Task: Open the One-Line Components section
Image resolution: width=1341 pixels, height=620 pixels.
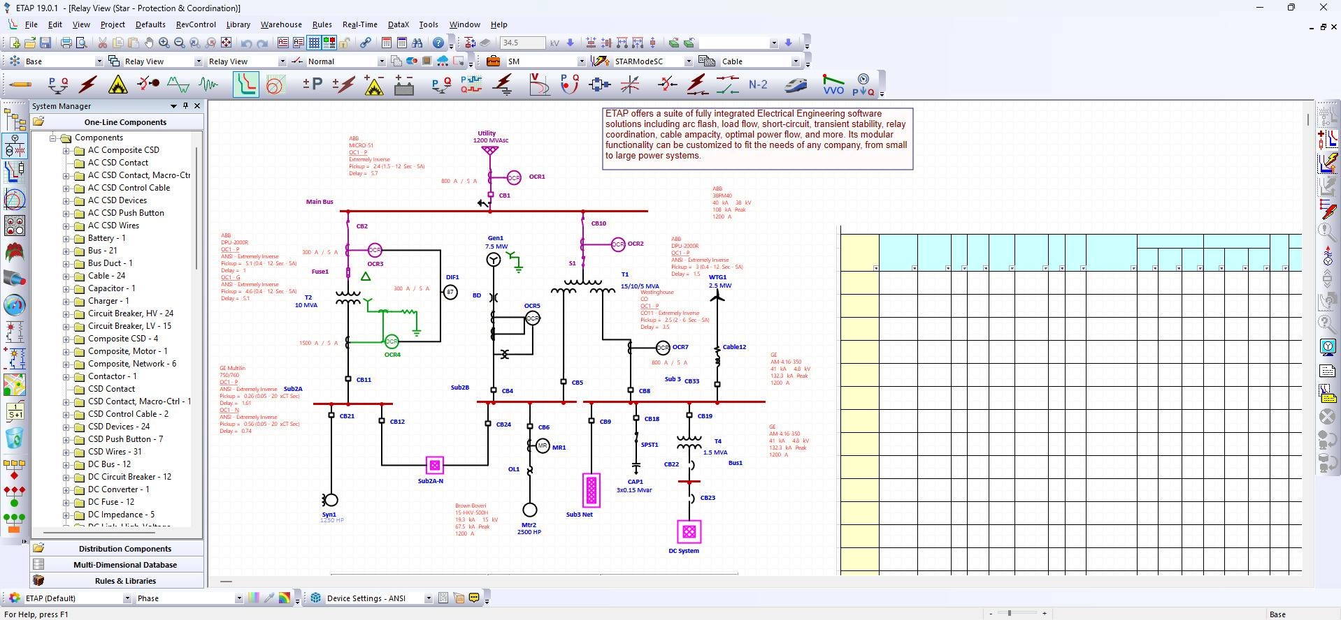Action: click(117, 121)
